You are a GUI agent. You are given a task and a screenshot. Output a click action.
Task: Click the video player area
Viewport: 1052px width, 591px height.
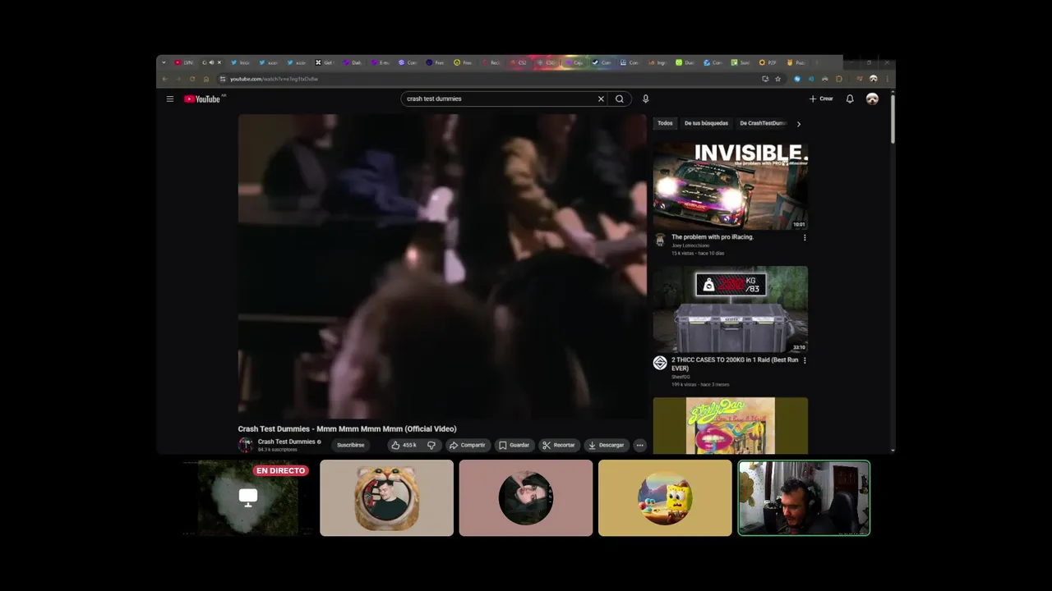click(x=442, y=267)
